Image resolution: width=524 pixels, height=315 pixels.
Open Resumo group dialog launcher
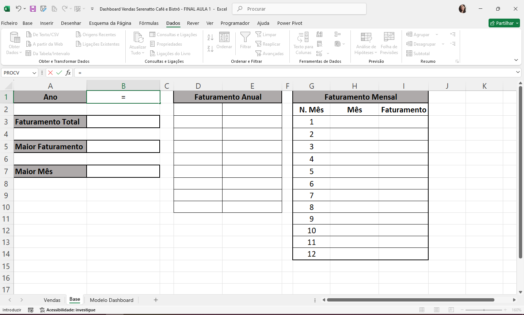(x=457, y=61)
